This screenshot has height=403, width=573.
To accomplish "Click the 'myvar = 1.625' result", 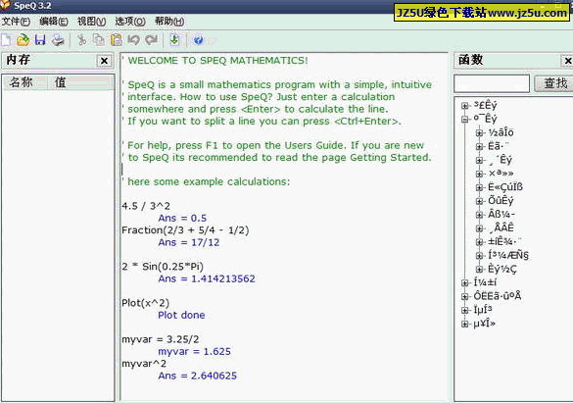I will point(194,351).
